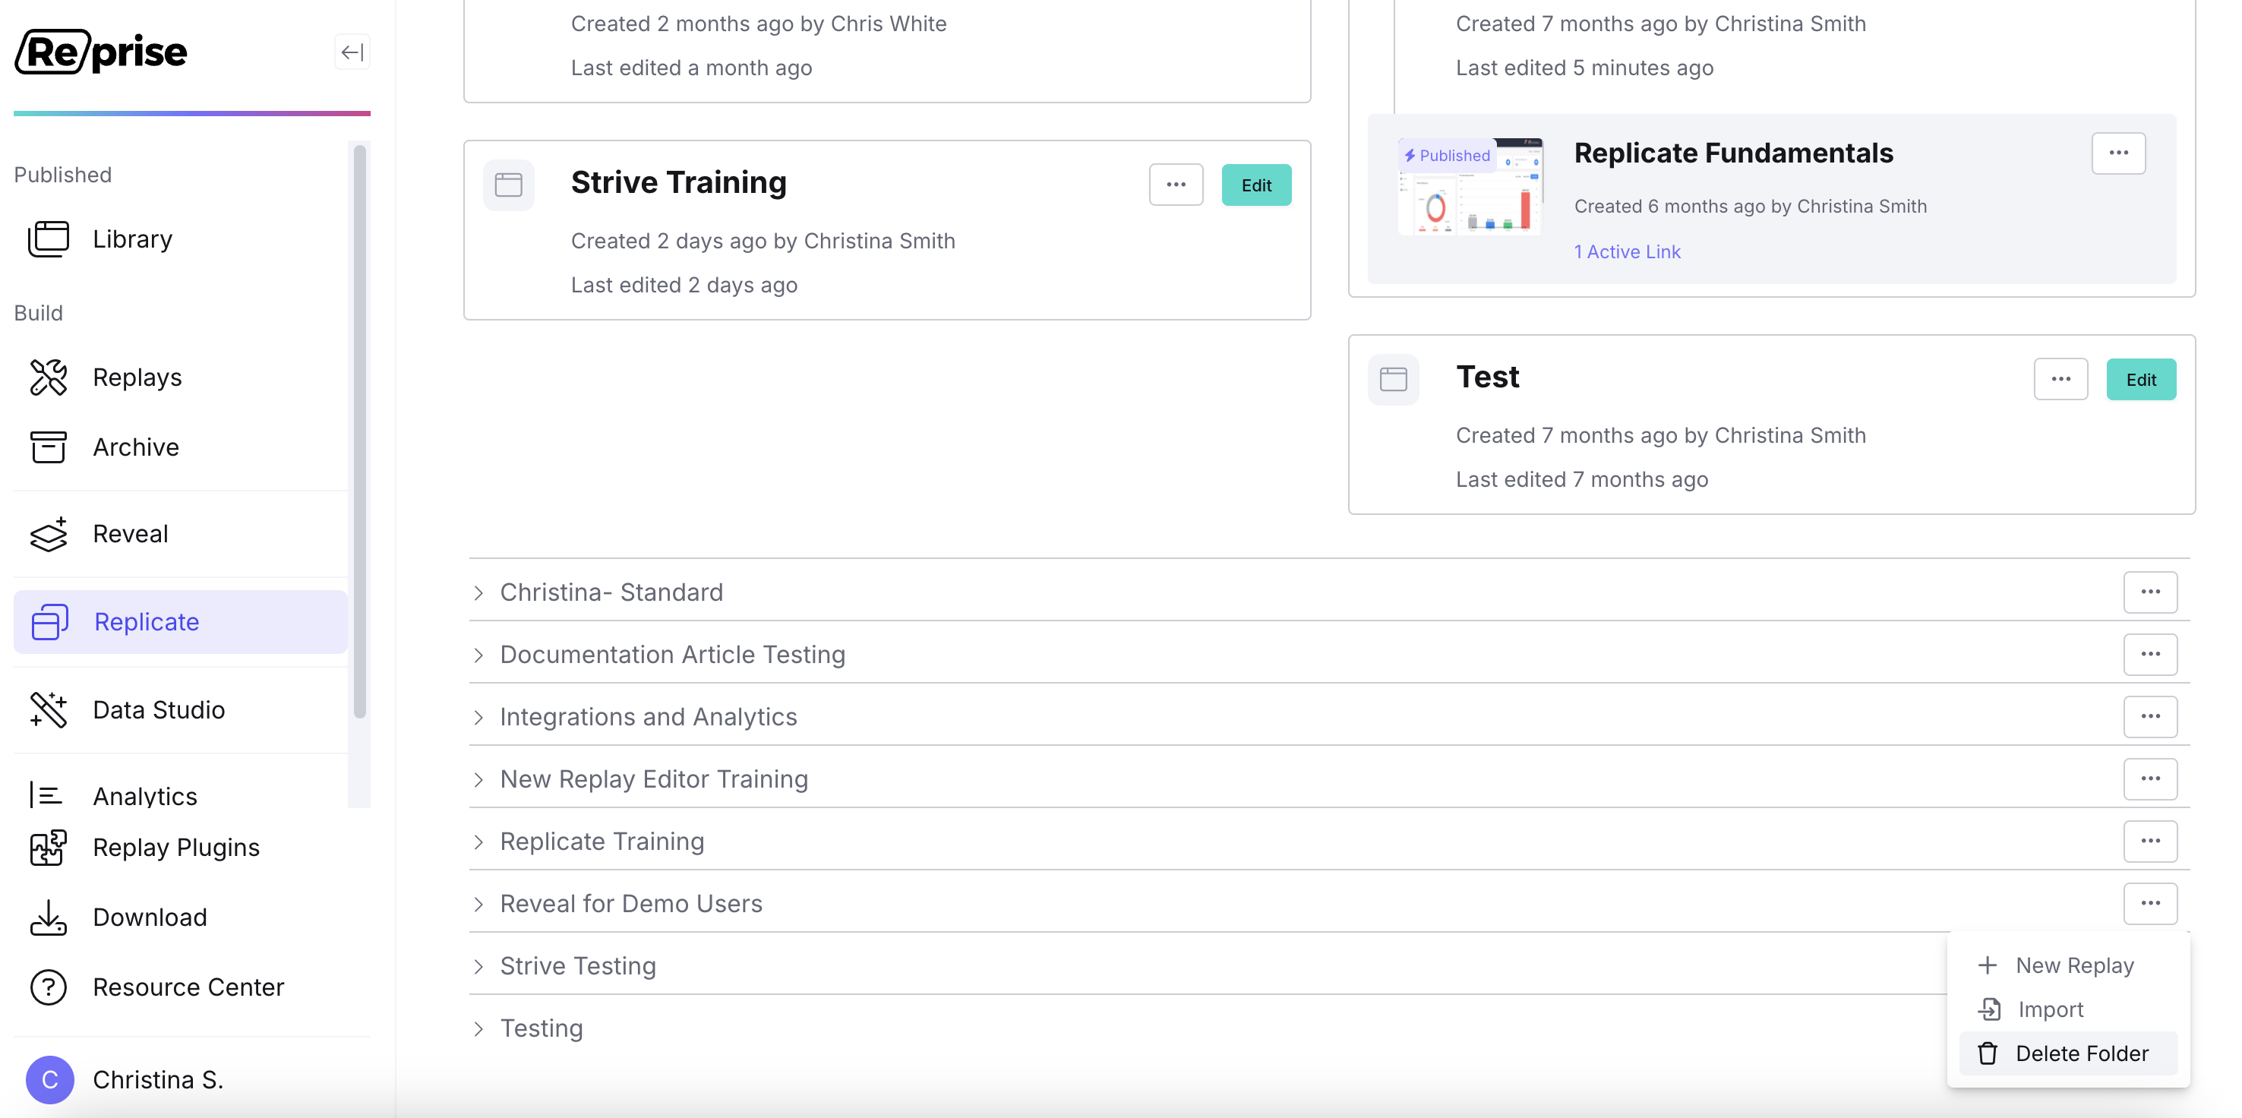Click the sidebar vertical scrollbar
2242x1118 pixels.
(x=359, y=431)
